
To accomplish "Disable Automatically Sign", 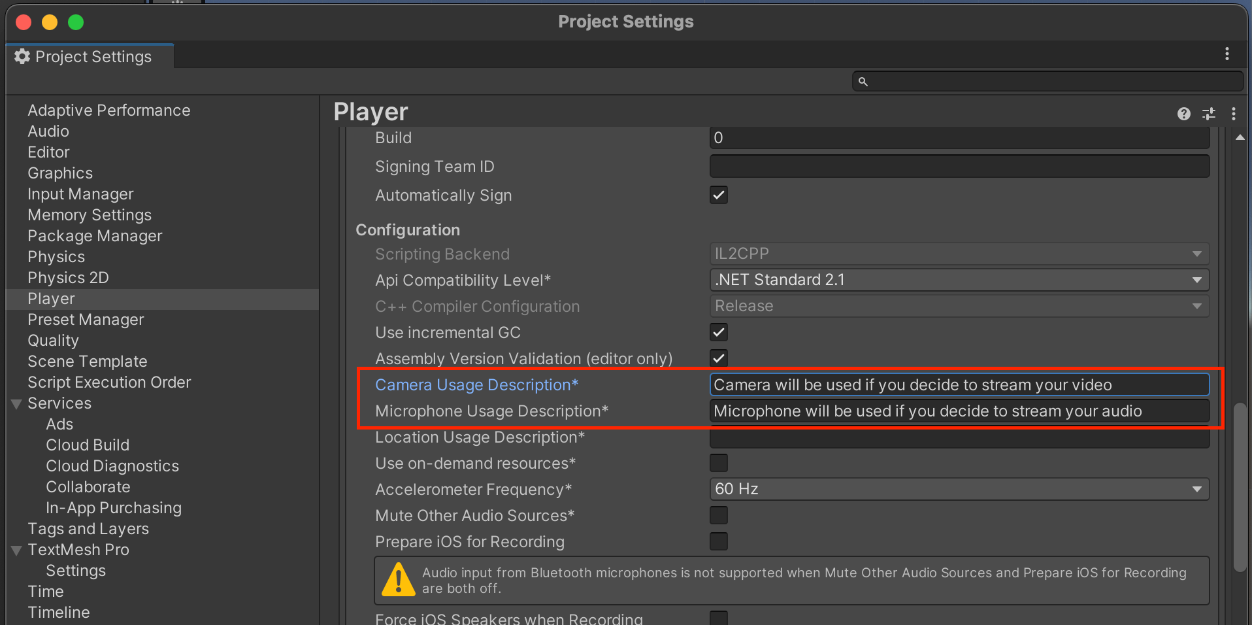I will (x=717, y=195).
